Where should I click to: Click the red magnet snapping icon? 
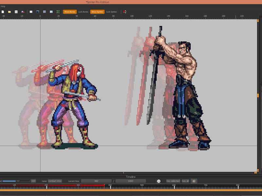[125, 12]
